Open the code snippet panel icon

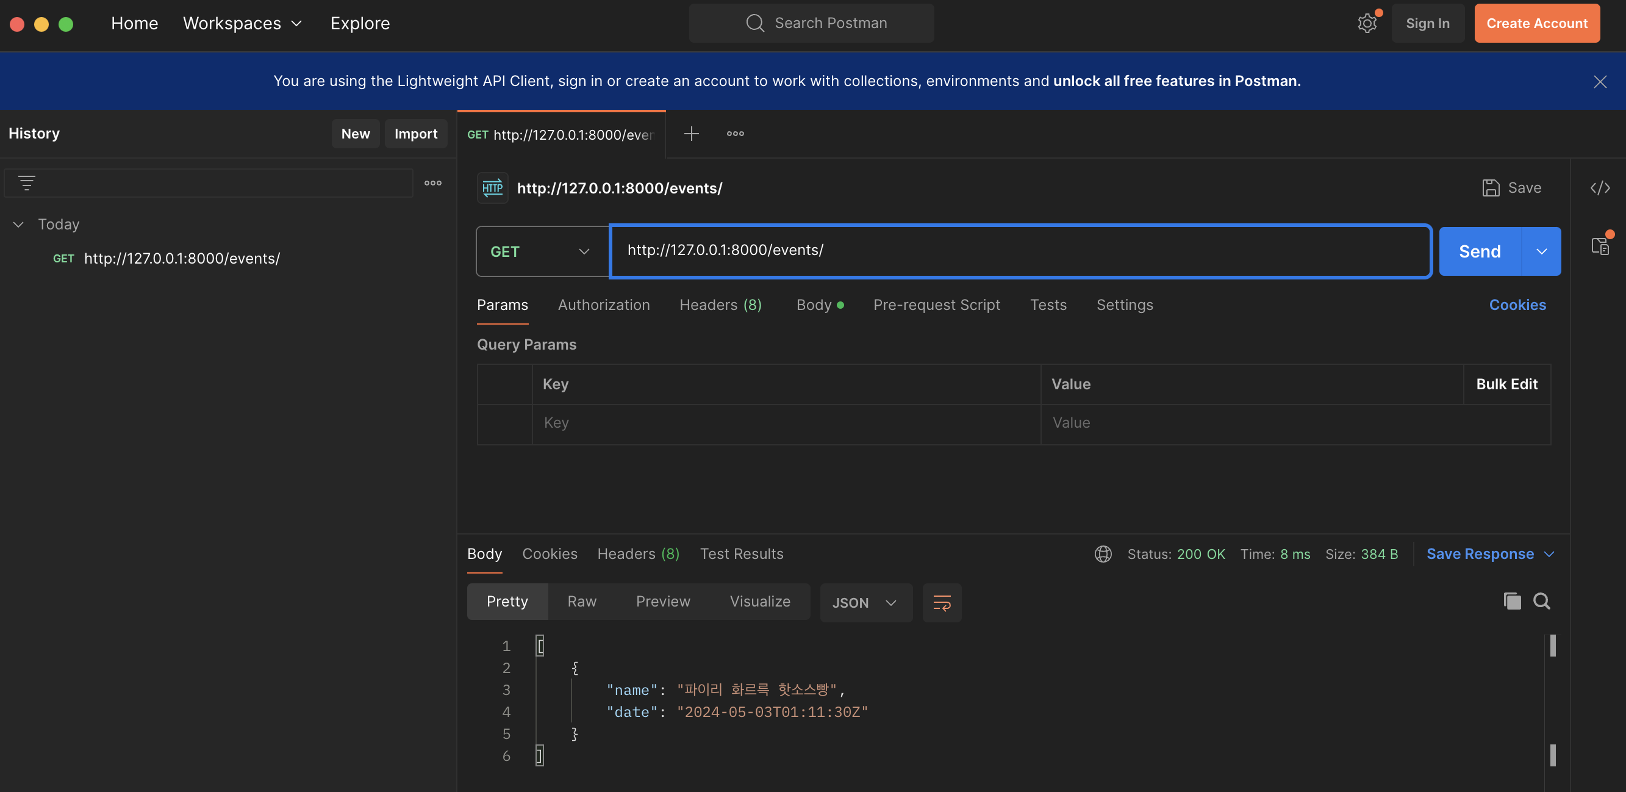(x=1601, y=187)
